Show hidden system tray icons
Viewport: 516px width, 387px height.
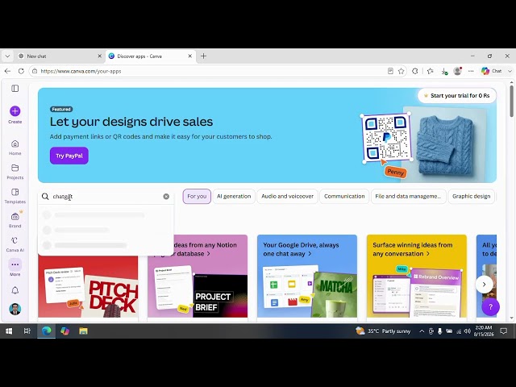coord(422,331)
